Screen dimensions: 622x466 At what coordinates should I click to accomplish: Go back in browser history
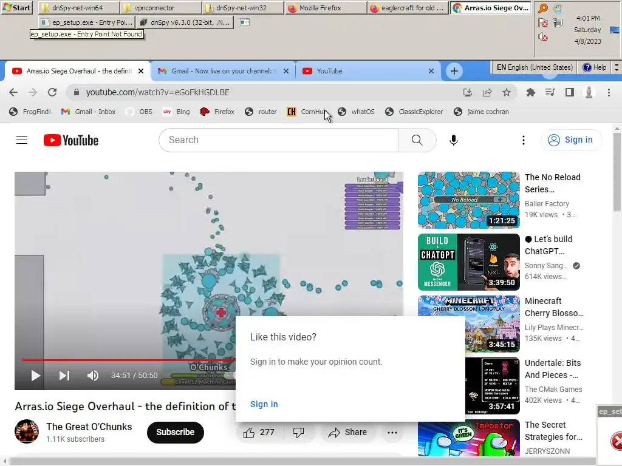click(x=13, y=92)
